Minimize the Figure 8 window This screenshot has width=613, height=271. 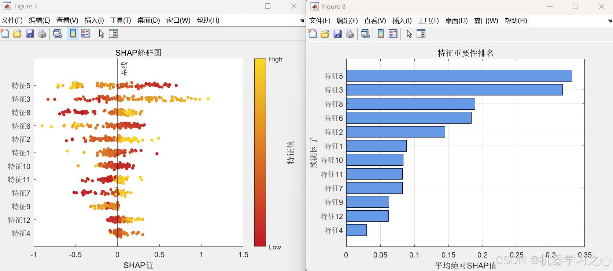[x=550, y=7]
